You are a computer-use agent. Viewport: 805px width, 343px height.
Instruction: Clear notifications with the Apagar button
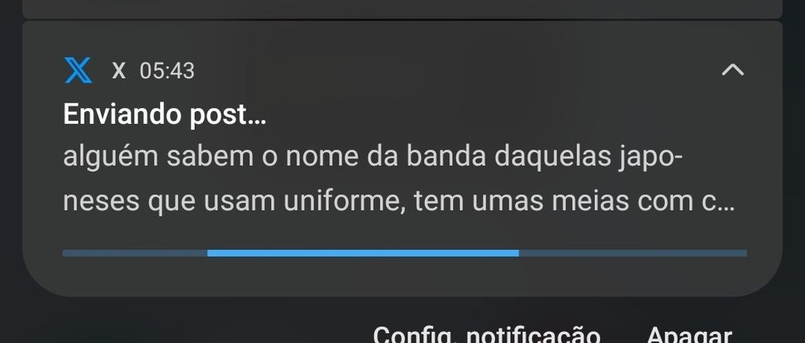click(x=688, y=334)
